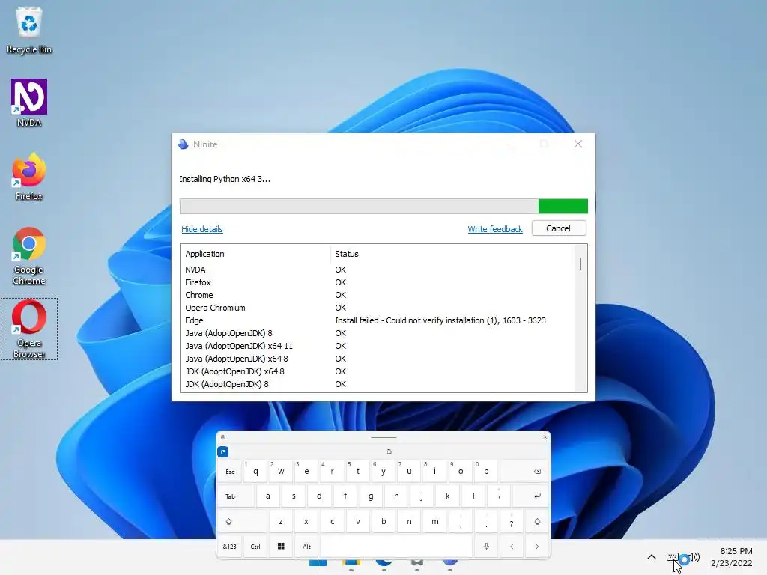Screen dimensions: 767x575
Task: Cancel the Ninite installation
Action: click(558, 228)
